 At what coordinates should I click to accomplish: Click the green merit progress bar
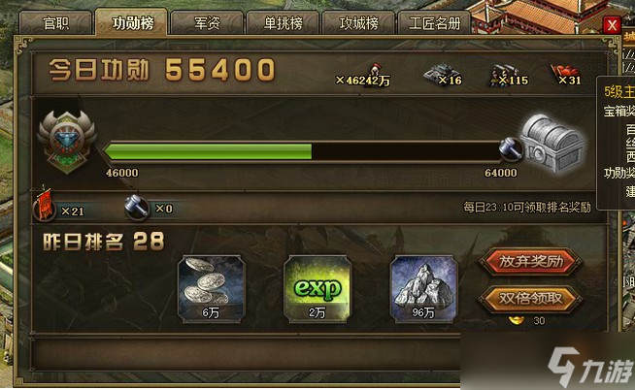click(x=303, y=151)
